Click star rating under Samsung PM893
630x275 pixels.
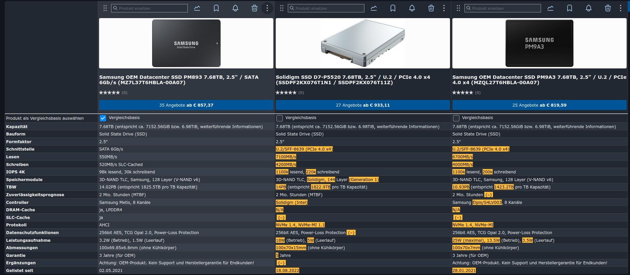point(109,93)
